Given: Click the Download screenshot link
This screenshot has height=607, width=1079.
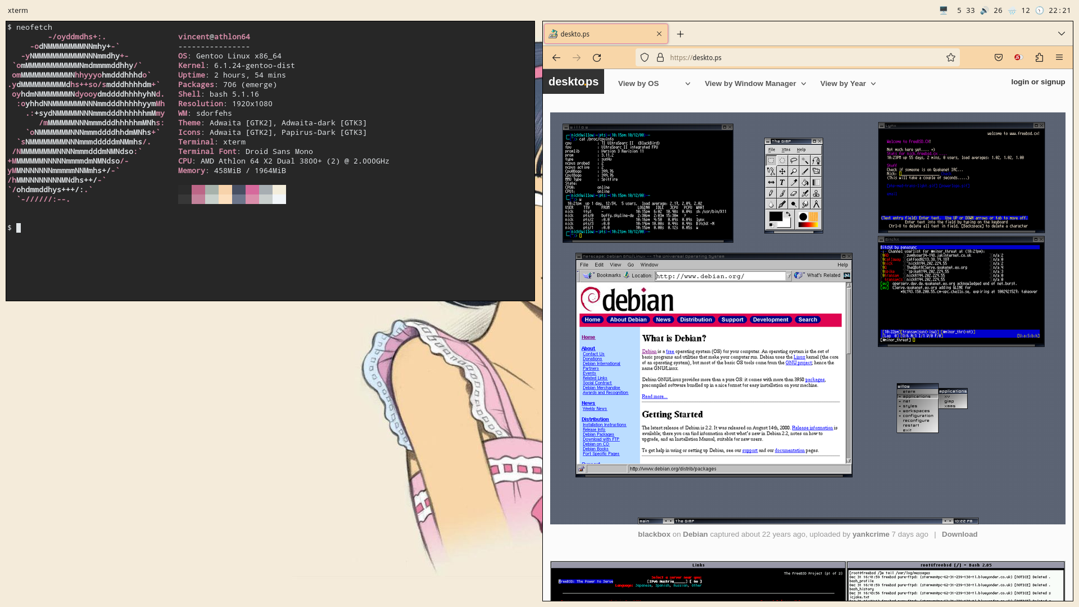Looking at the screenshot, I should [959, 534].
